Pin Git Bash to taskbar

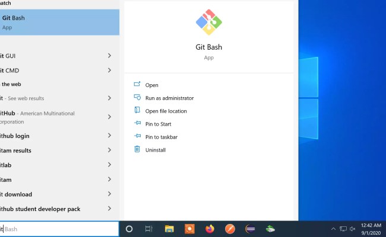(162, 137)
